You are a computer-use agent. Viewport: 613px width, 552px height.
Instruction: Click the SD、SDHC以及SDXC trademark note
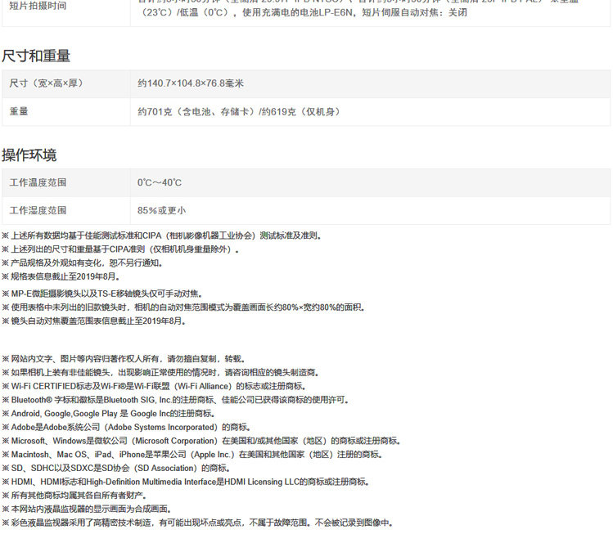point(116,468)
